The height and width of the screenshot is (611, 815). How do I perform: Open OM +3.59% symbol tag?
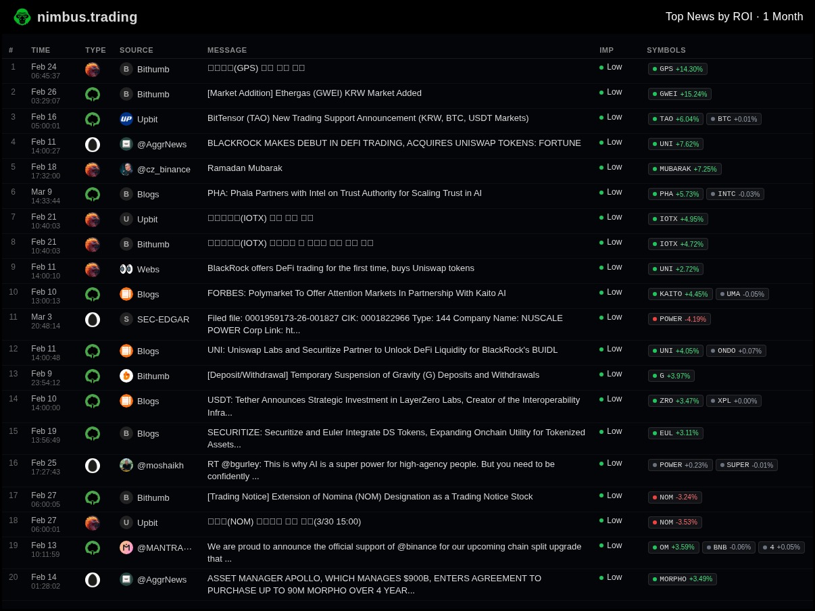[674, 547]
